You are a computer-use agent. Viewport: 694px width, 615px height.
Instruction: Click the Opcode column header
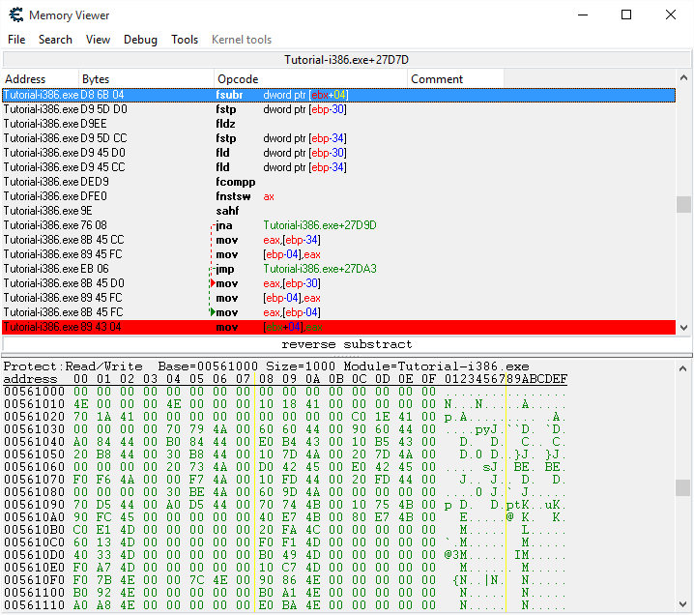click(309, 78)
